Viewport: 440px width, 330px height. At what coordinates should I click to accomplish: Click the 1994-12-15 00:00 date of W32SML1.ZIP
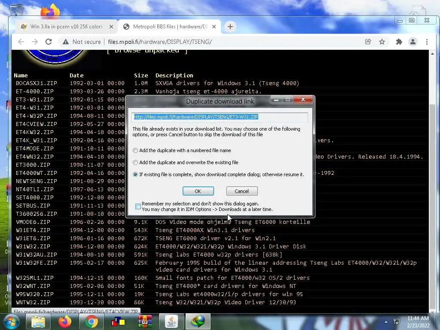(97, 278)
